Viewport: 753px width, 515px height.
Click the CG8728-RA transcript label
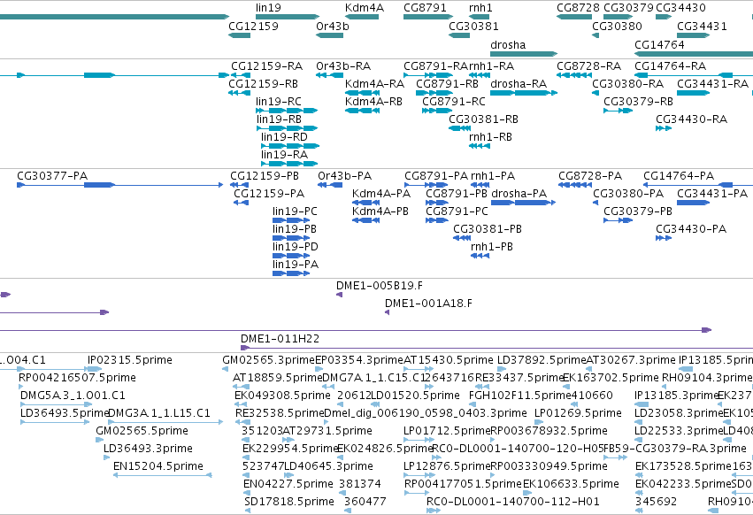click(x=588, y=65)
